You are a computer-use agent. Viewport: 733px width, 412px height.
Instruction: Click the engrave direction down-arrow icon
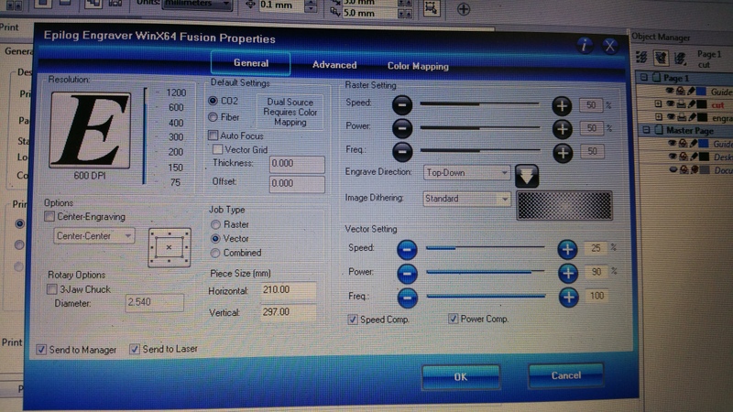[x=527, y=176]
